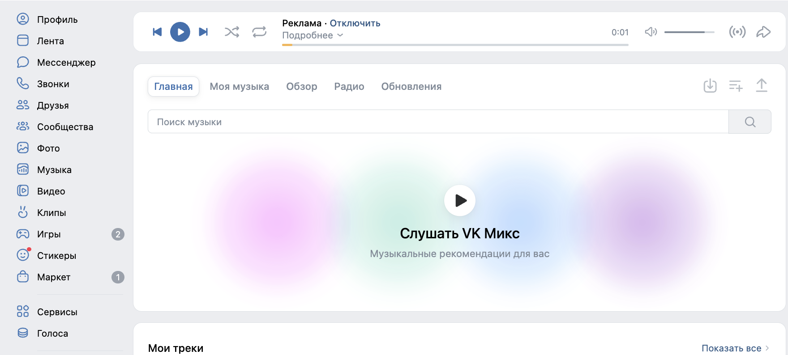Viewport: 788px width, 355px height.
Task: Skip to the previous track
Action: coord(157,32)
